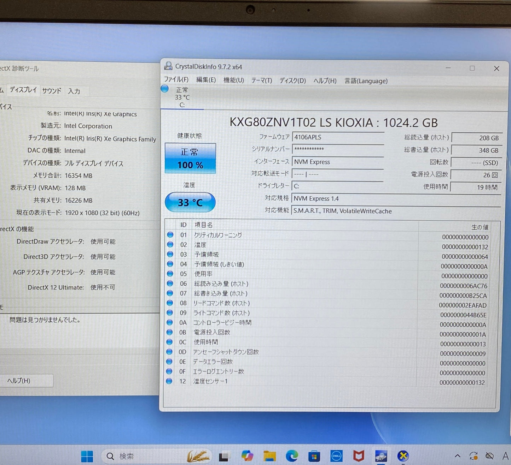Select raw value 00000000B25CA
Viewport: 511px width, 465px height.
463,296
